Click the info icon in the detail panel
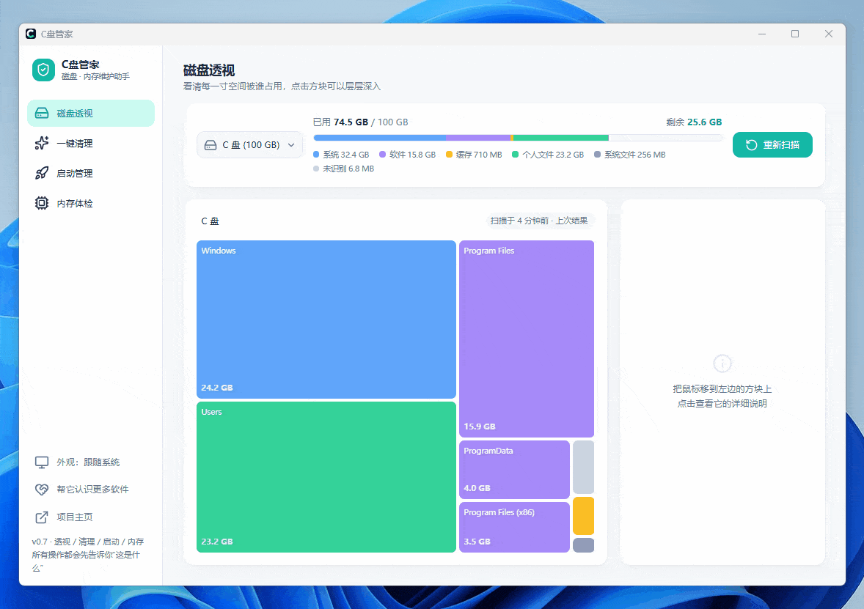This screenshot has width=864, height=609. pyautogui.click(x=722, y=363)
